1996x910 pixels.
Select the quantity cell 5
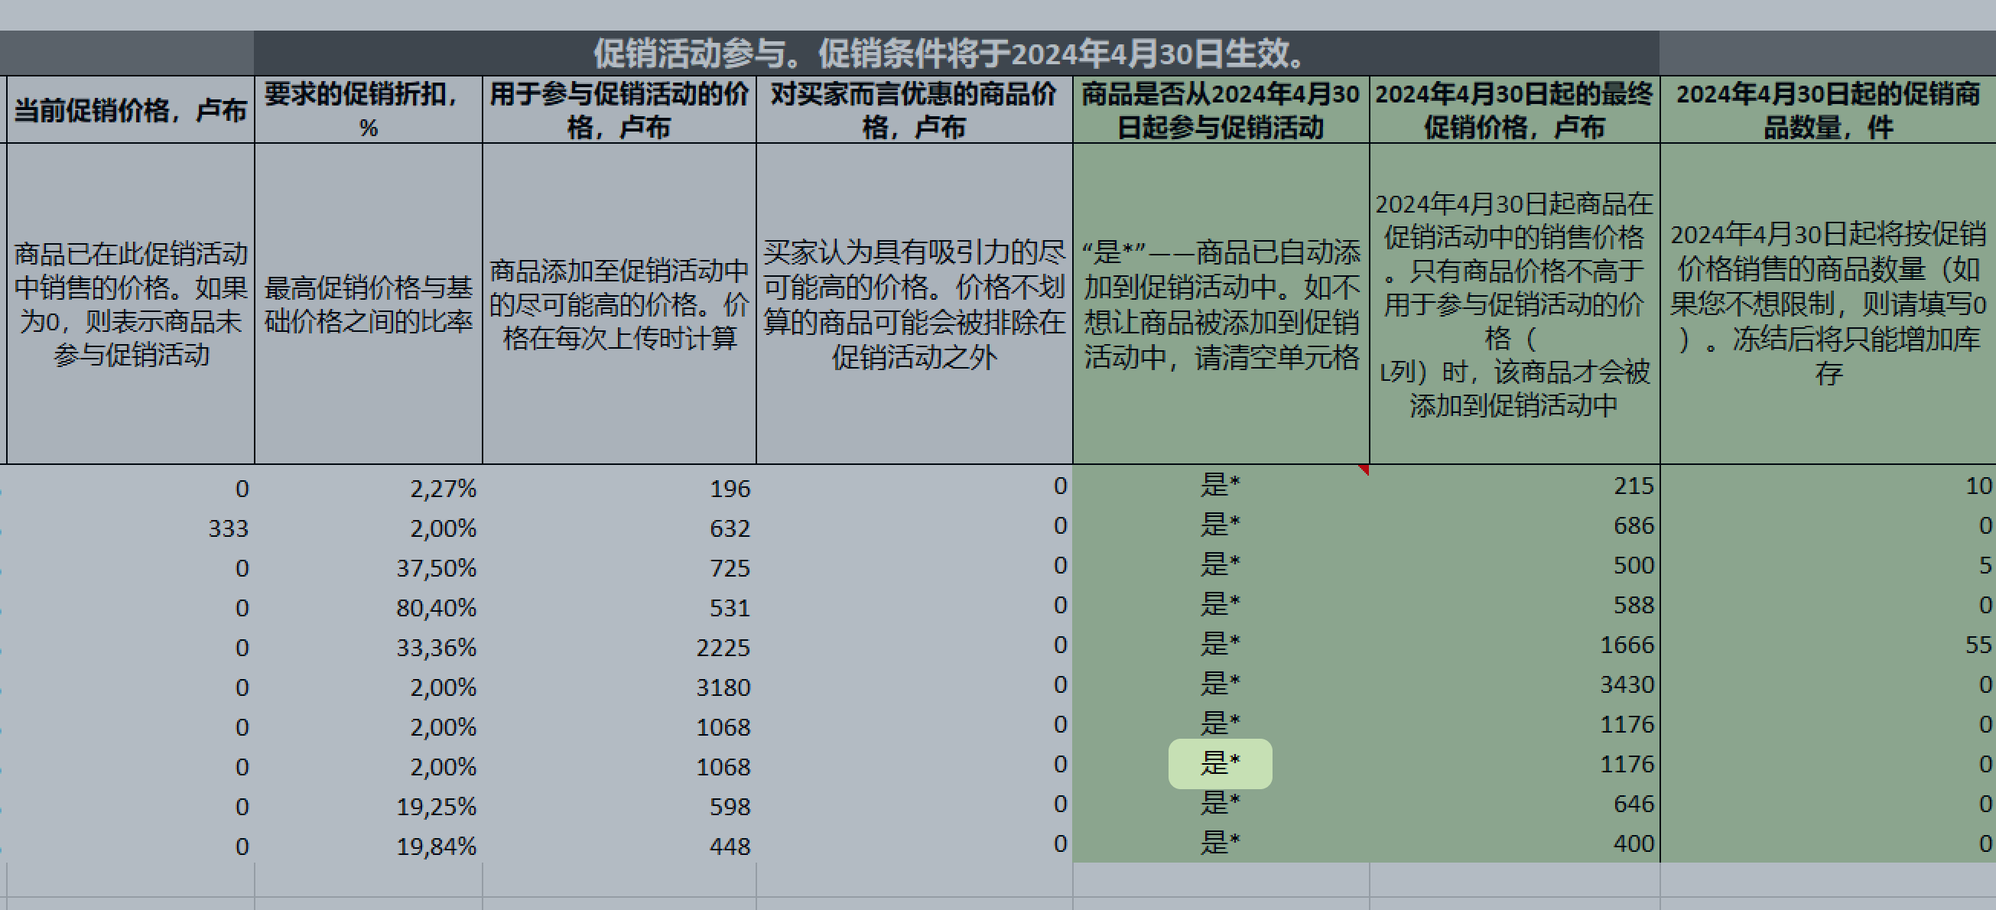coord(1829,565)
